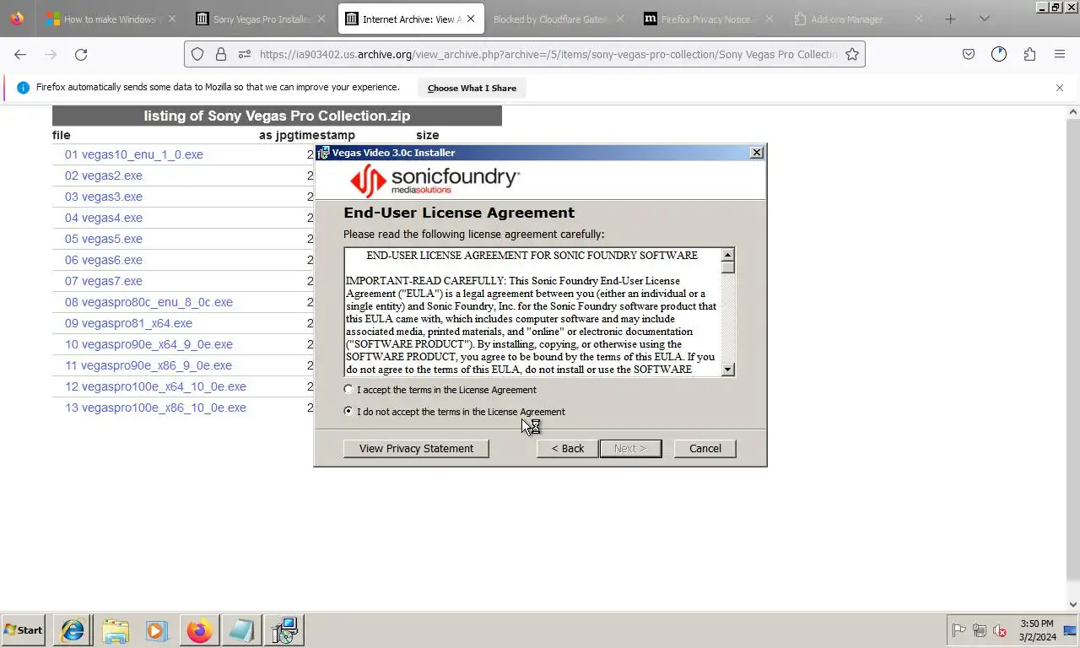Click Choose What I Share button
Viewport: 1080px width, 648px height.
472,88
